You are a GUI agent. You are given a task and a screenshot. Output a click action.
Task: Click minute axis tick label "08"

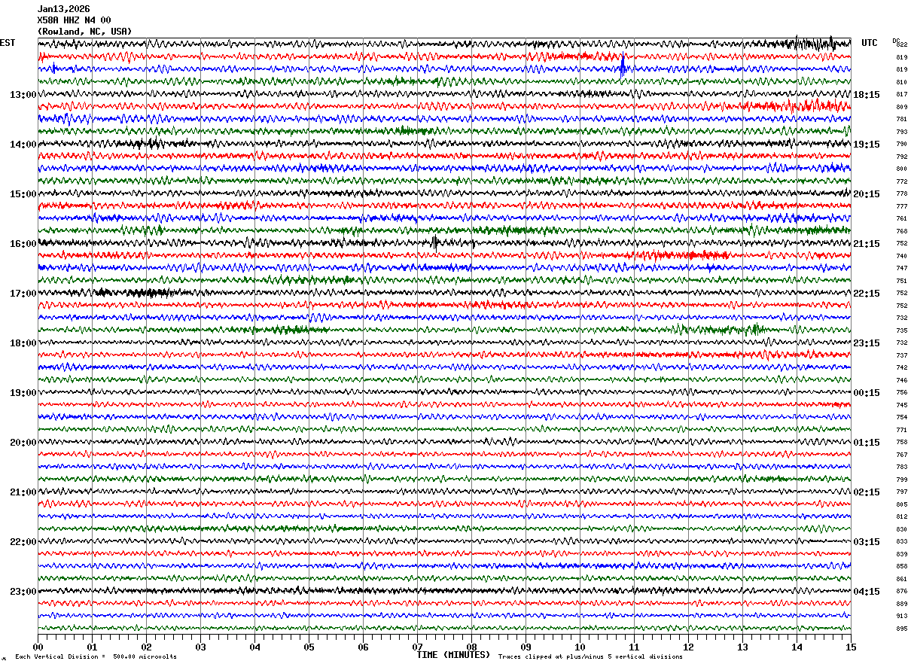click(x=471, y=647)
